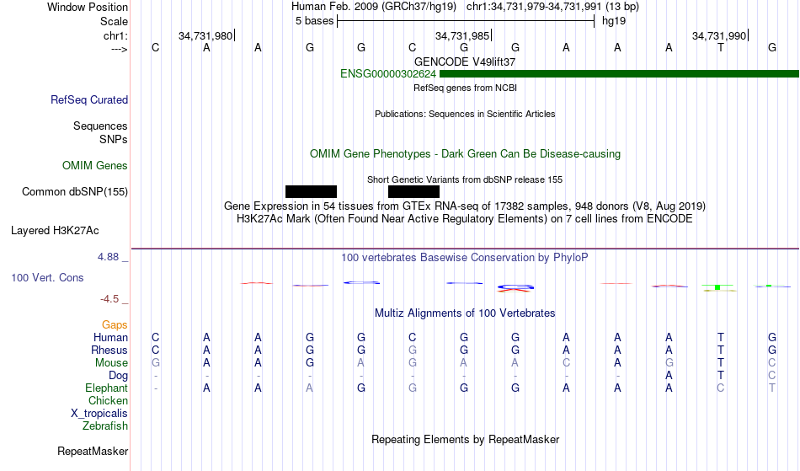Click the Common dbSNP(155) track label
This screenshot has width=800, height=471.
click(74, 192)
